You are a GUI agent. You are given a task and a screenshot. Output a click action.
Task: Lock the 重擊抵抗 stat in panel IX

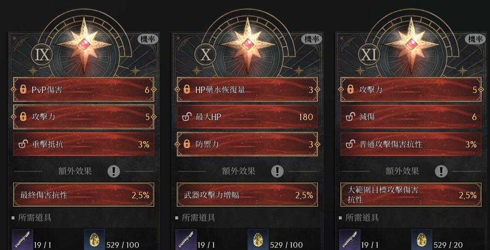23,144
